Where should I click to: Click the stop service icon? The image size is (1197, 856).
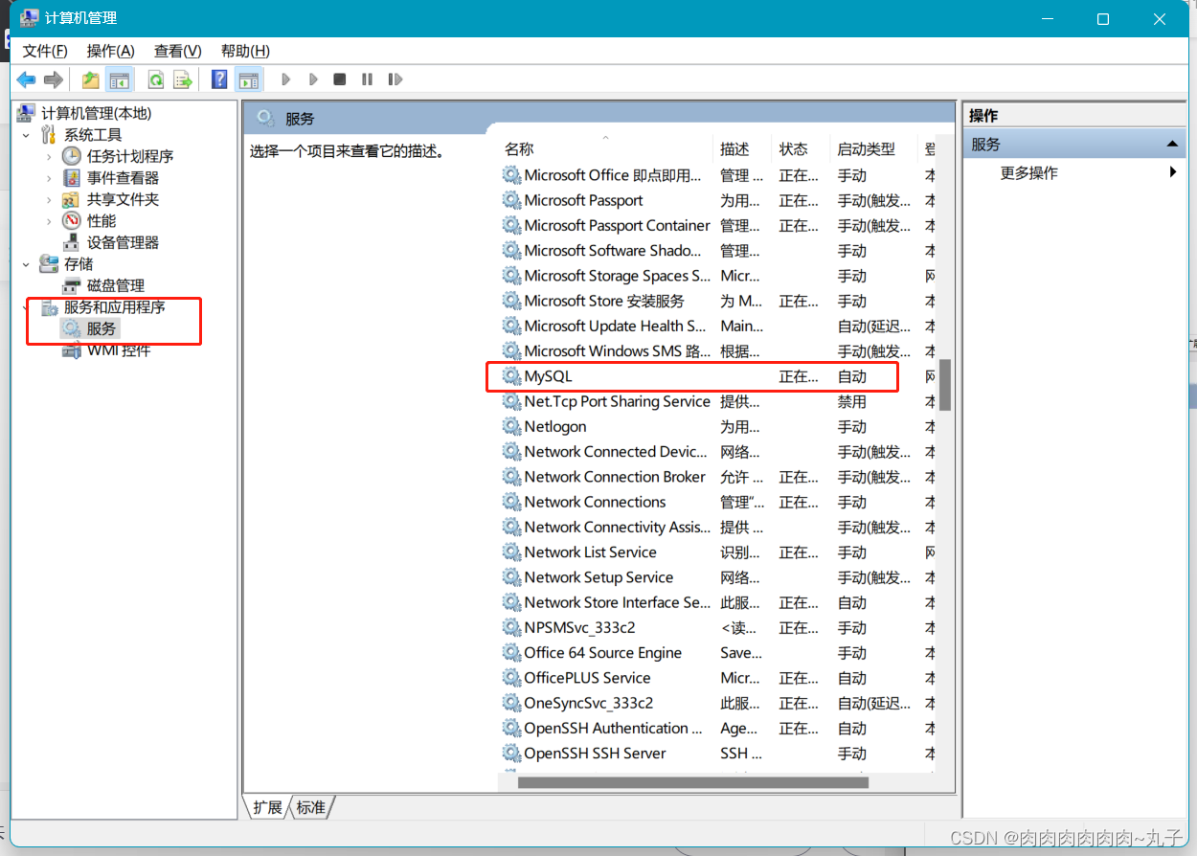339,79
